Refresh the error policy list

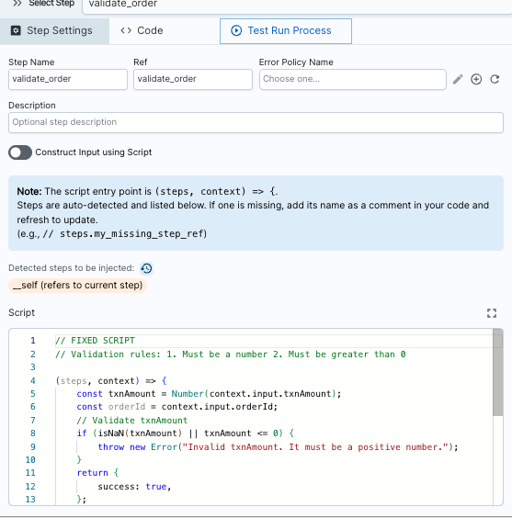tap(495, 79)
